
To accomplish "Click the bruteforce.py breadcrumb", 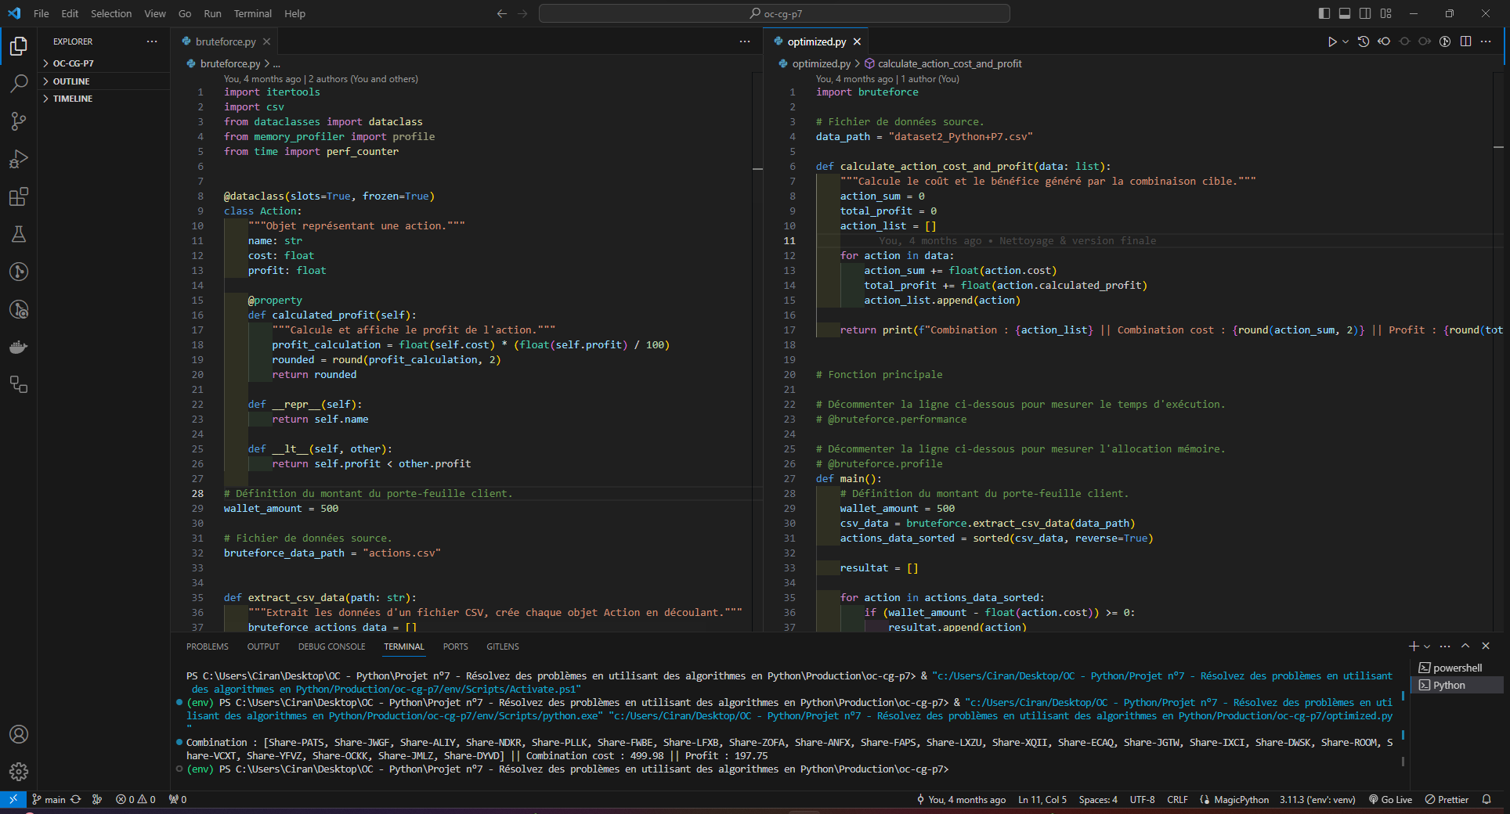I will click(223, 63).
